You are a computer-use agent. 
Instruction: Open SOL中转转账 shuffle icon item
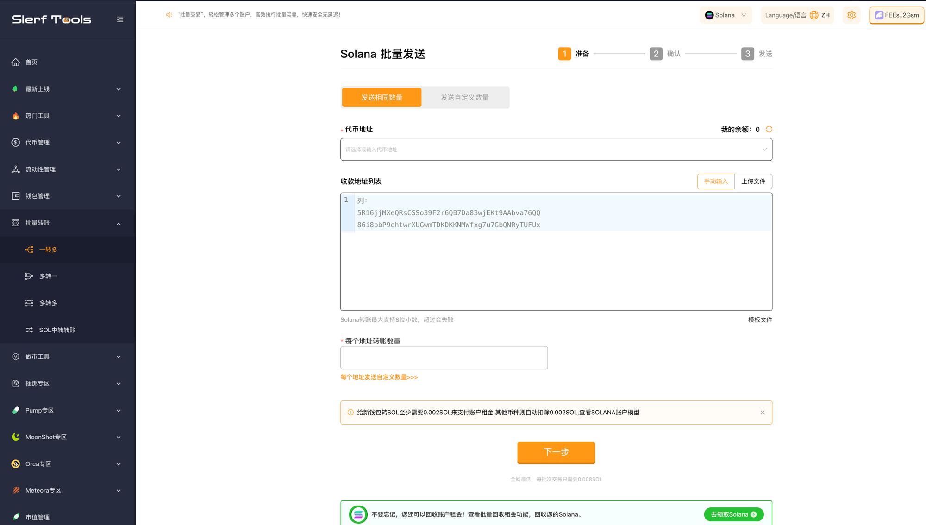[x=29, y=330]
